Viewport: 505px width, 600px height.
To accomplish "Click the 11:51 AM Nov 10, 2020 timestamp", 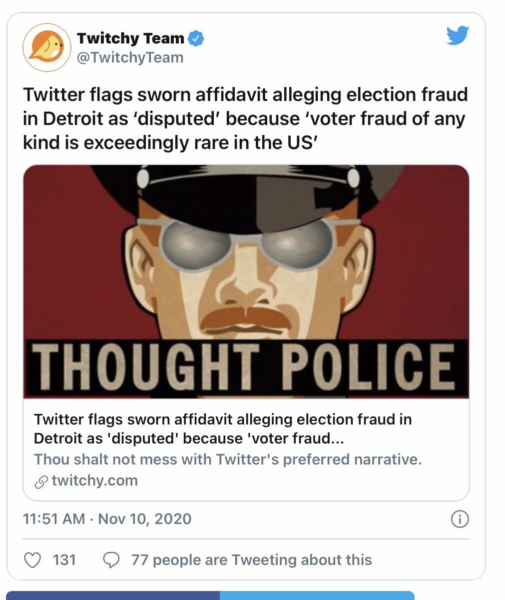I will (107, 518).
